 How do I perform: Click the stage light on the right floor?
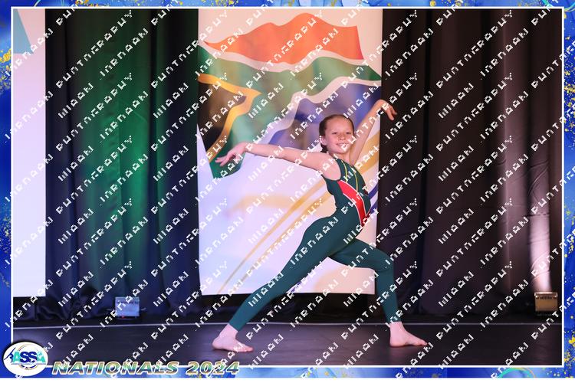[x=546, y=301]
